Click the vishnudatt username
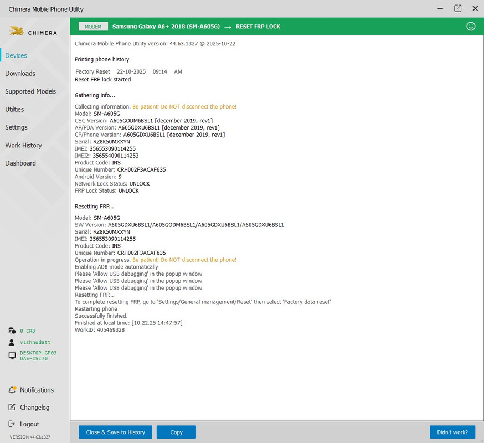 coord(35,342)
